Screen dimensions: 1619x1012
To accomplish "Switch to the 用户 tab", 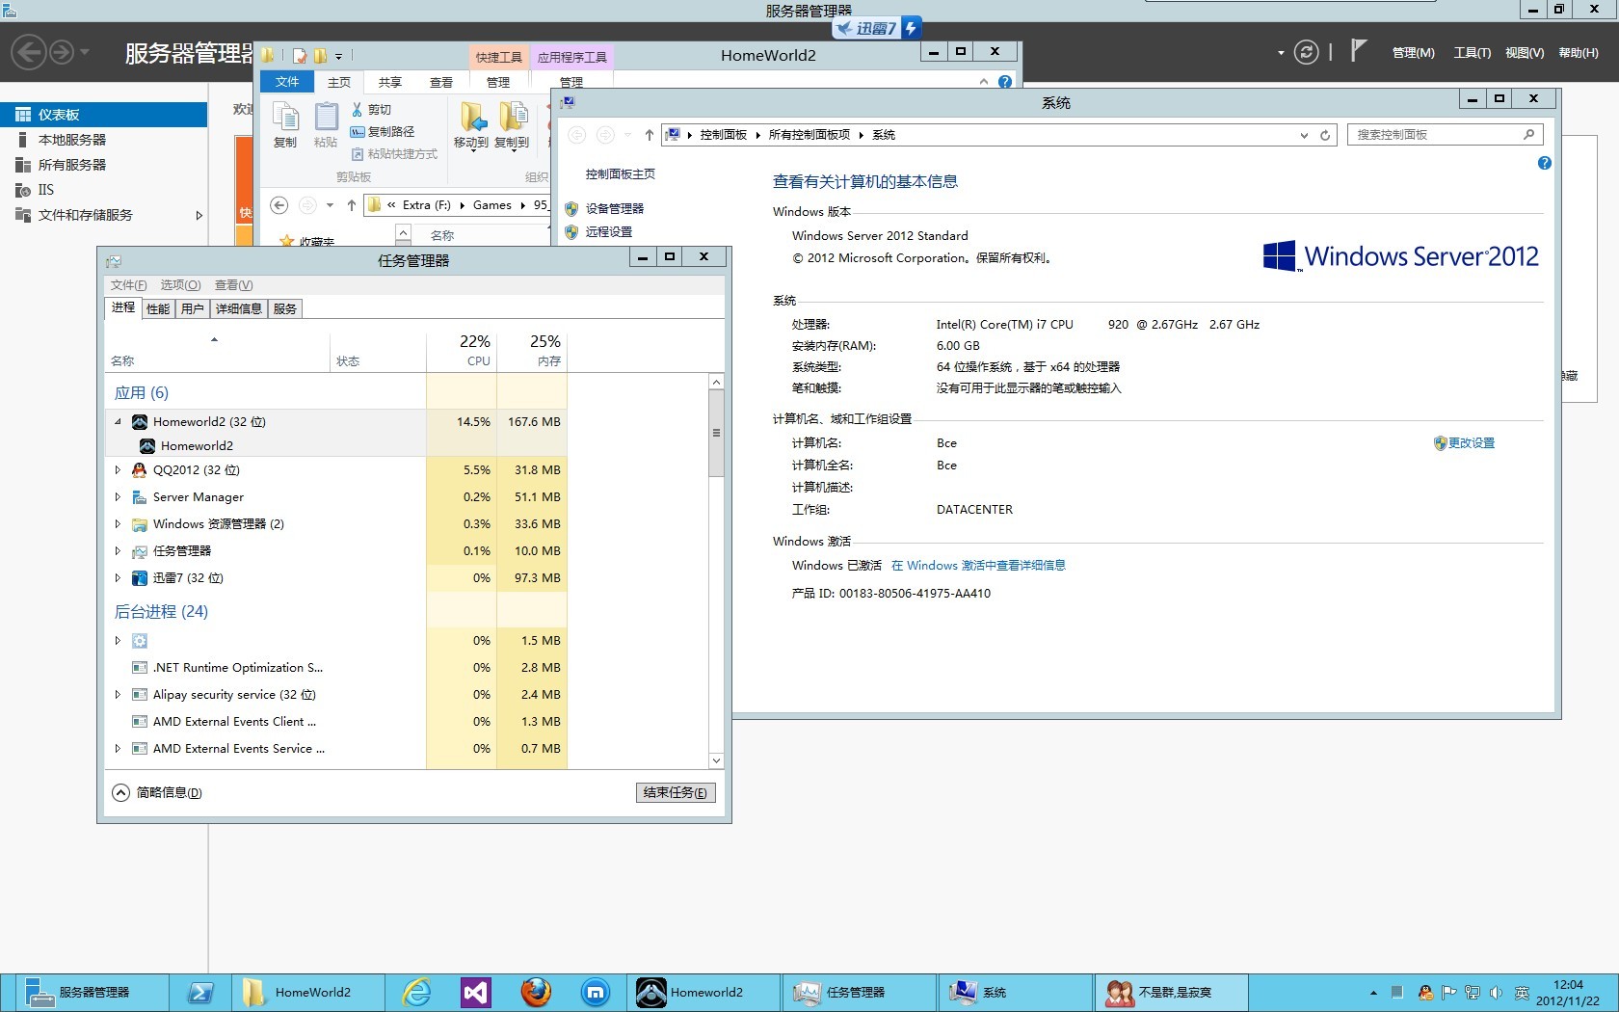I will [193, 308].
